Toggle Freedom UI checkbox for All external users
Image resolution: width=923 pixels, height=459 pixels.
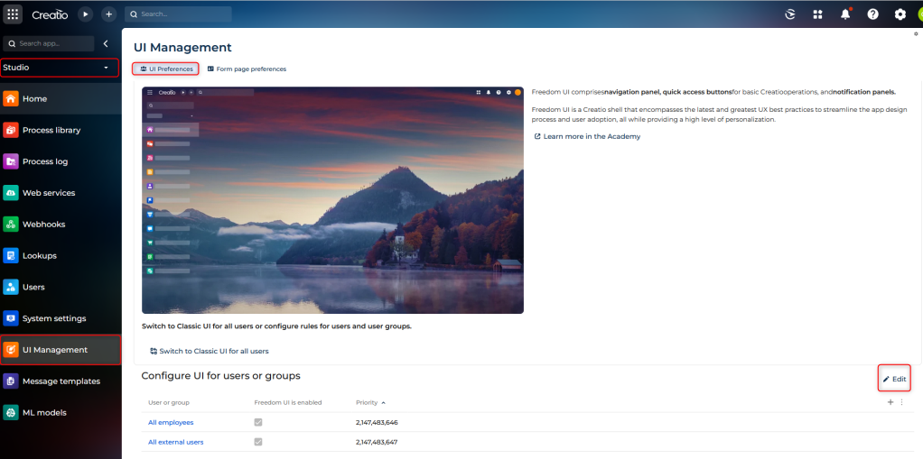(x=257, y=442)
